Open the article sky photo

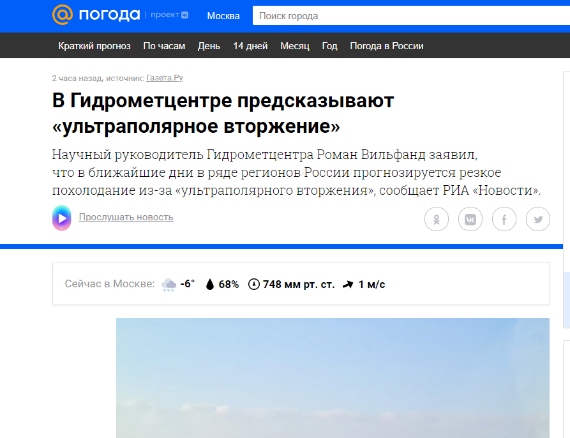333,378
